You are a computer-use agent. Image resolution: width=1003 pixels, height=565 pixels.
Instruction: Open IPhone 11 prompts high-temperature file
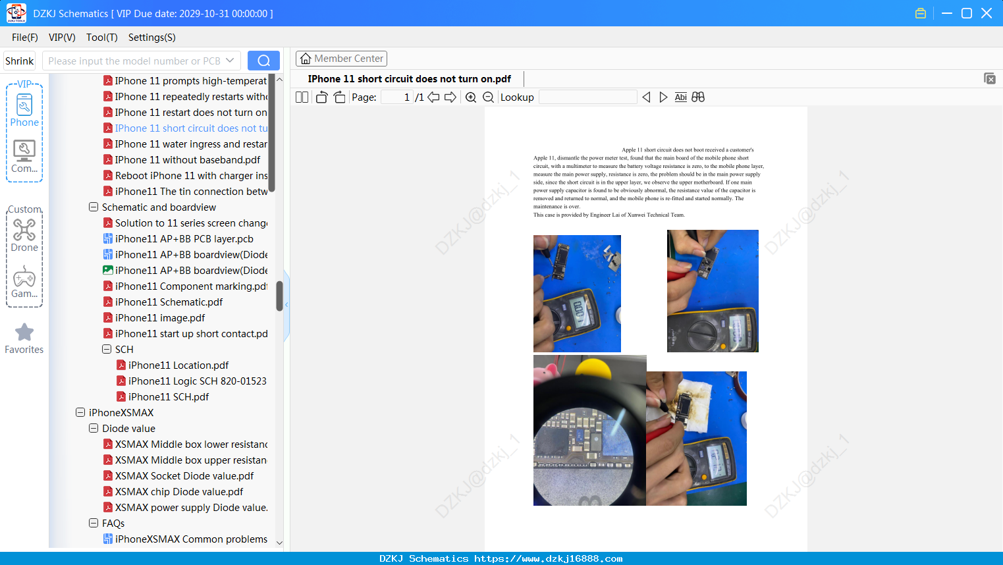[x=191, y=80]
